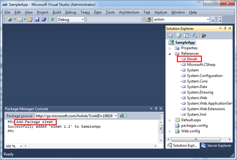
Task: Click the toolbar options overflow arrow
Action: (x=213, y=20)
